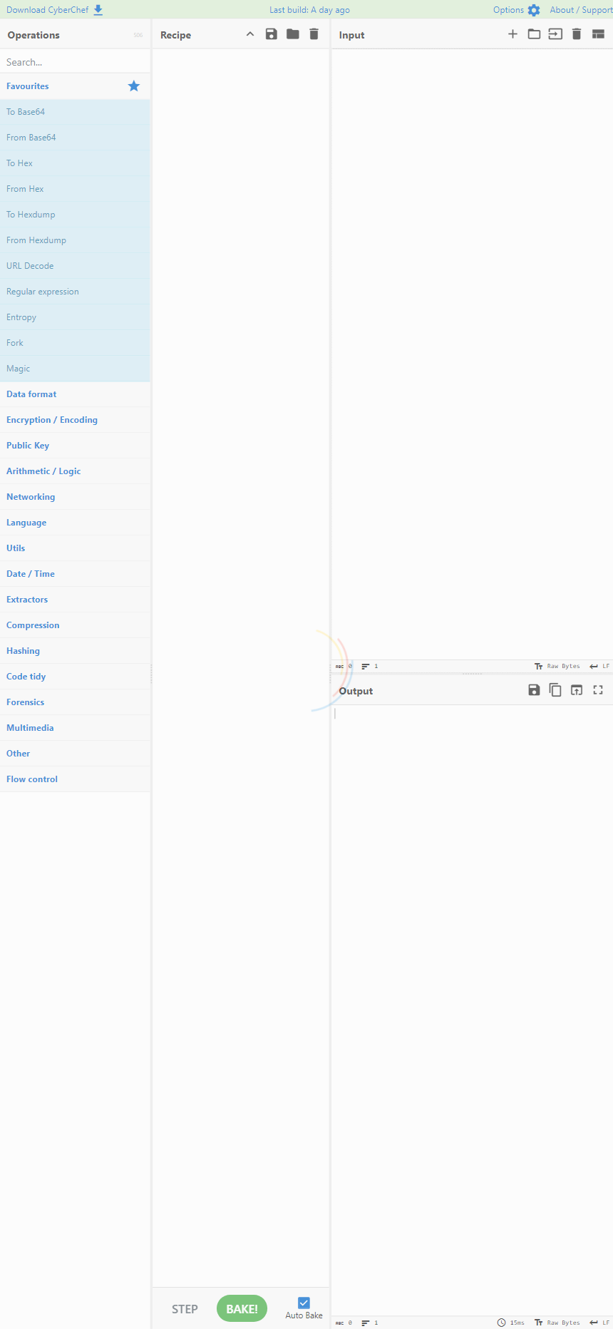Select the Regular expression operation
Screen dimensions: 613x1329
75,292
